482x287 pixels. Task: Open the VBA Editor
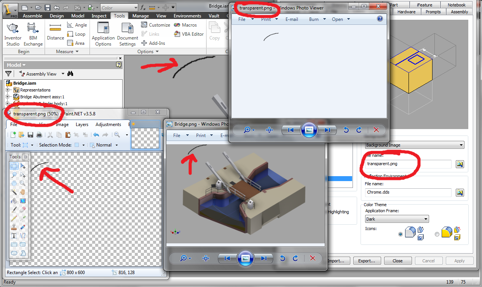pyautogui.click(x=189, y=34)
